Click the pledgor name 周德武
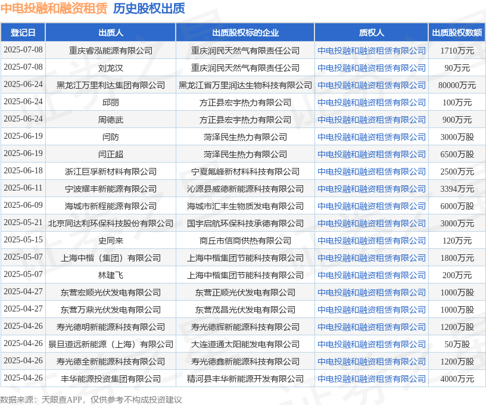 pyautogui.click(x=111, y=120)
